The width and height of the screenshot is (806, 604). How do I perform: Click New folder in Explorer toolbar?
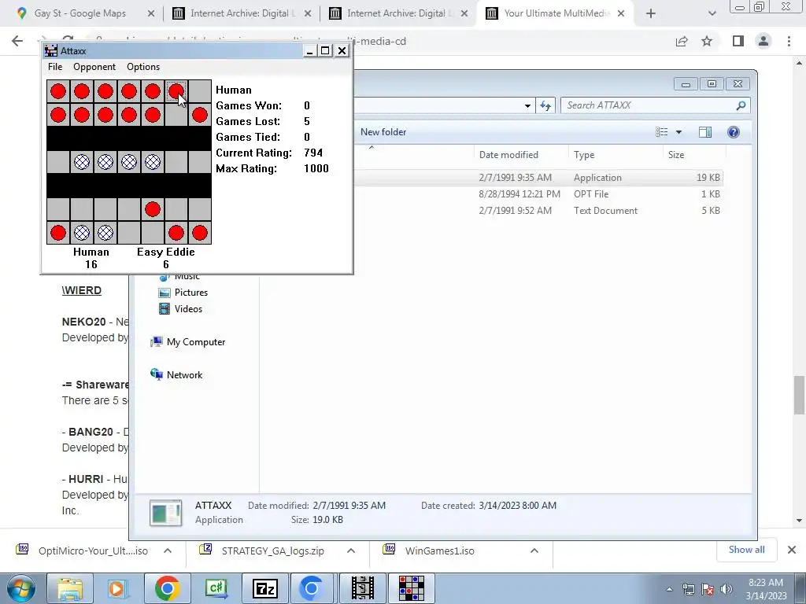(x=383, y=132)
